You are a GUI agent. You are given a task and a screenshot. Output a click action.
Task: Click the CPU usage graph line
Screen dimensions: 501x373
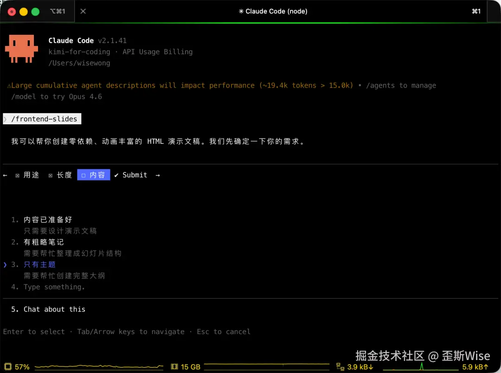coord(99,367)
